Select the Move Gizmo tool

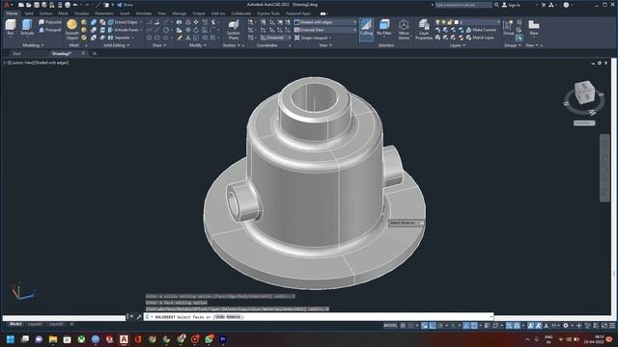coord(404,30)
